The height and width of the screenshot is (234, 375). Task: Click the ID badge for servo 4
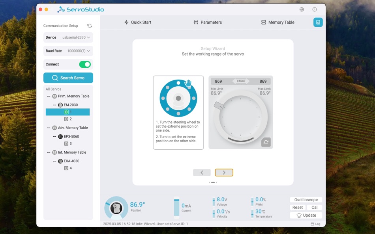tap(66, 168)
